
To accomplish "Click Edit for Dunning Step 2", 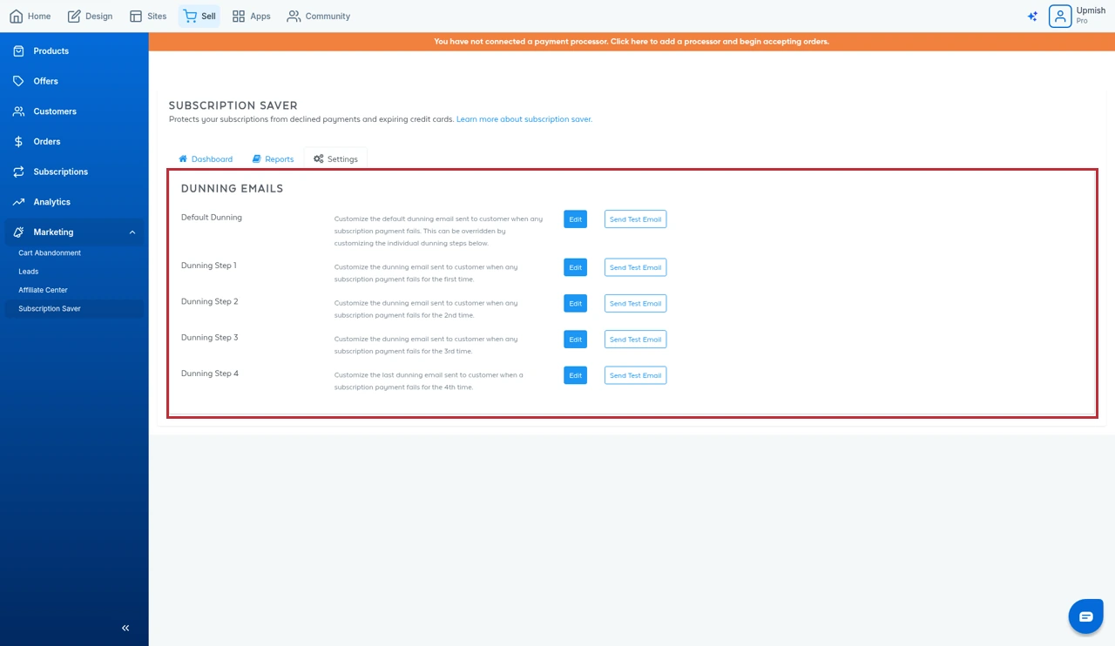I will tap(575, 304).
